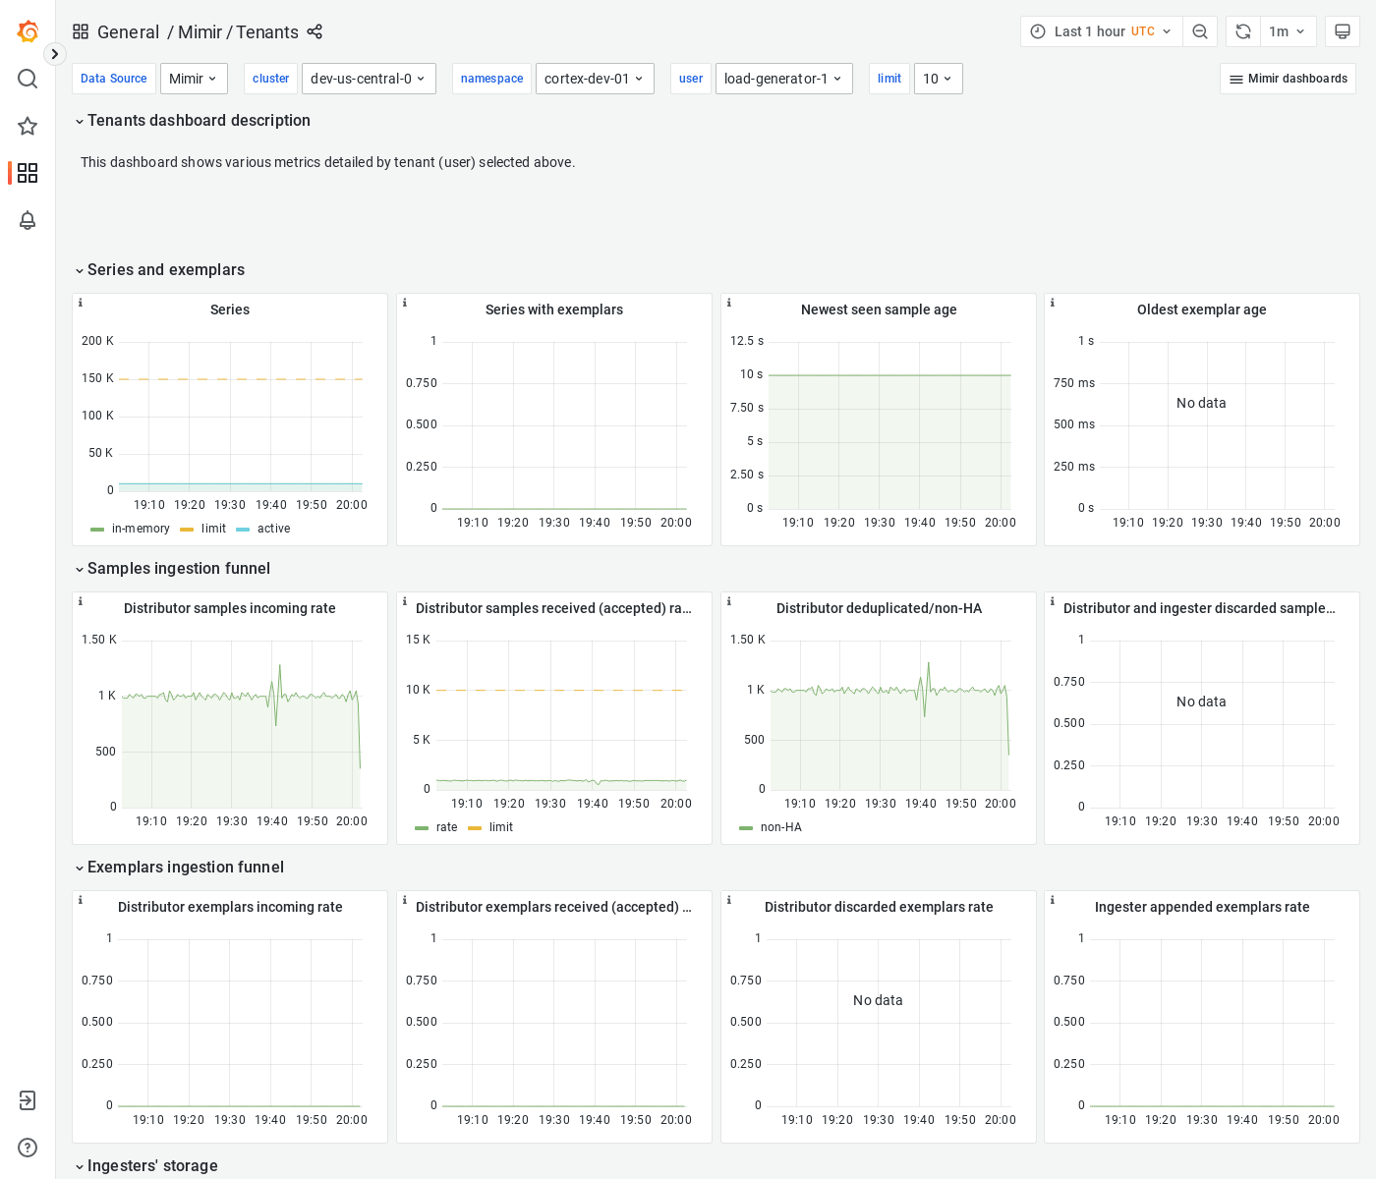The image size is (1376, 1179).
Task: Click the share dashboard icon
Action: tap(315, 31)
